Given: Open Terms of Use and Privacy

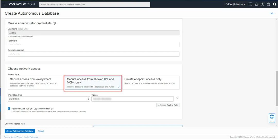Looking at the screenshot, I should point(13,137).
